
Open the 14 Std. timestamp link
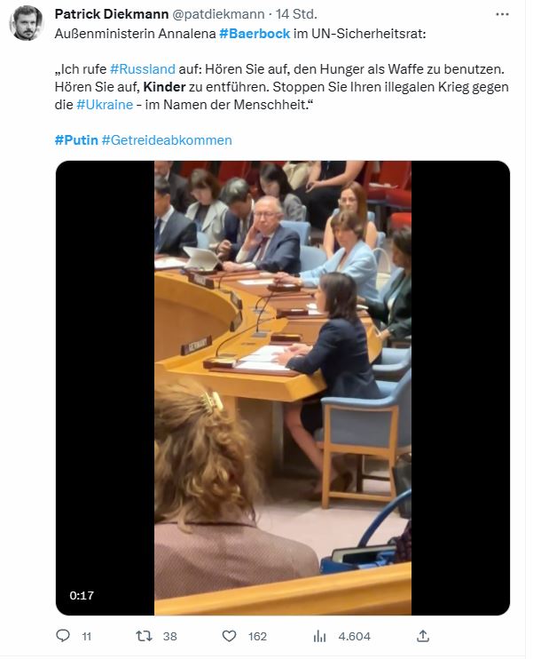pyautogui.click(x=296, y=14)
